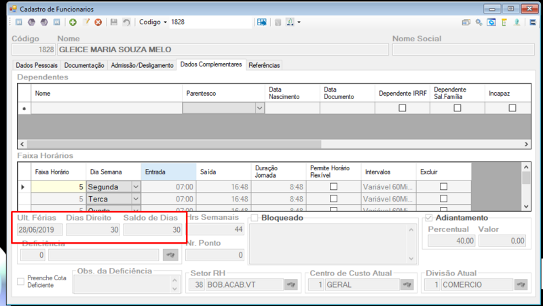The image size is (543, 306).
Task: Toggle Permite Horário Flexível for Terca
Action: 333,199
